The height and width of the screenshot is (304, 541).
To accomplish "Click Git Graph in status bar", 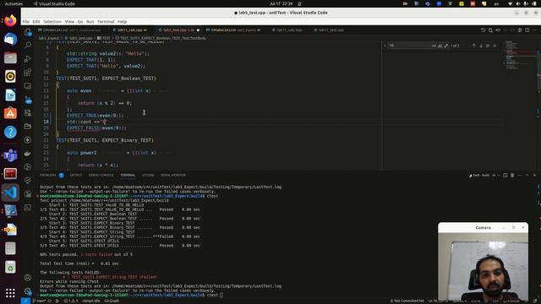I will tap(112, 301).
